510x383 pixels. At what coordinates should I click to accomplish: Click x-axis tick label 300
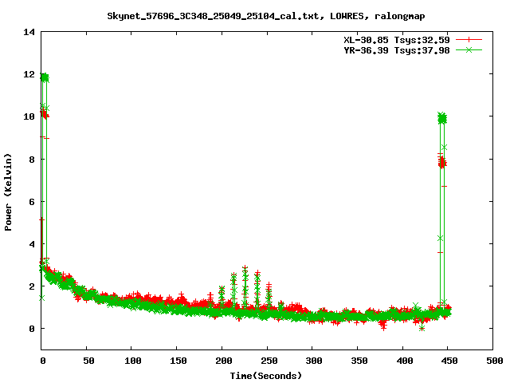point(314,361)
